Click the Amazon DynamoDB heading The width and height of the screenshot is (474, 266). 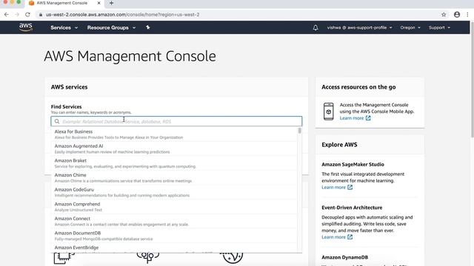pyautogui.click(x=344, y=257)
